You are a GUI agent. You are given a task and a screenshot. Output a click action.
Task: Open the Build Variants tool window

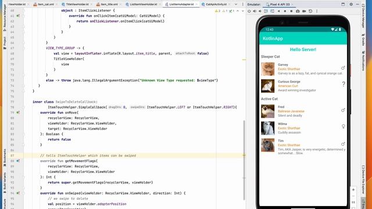tap(5, 182)
